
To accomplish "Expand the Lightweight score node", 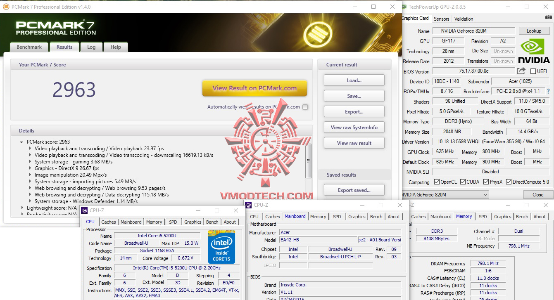I will [22, 208].
